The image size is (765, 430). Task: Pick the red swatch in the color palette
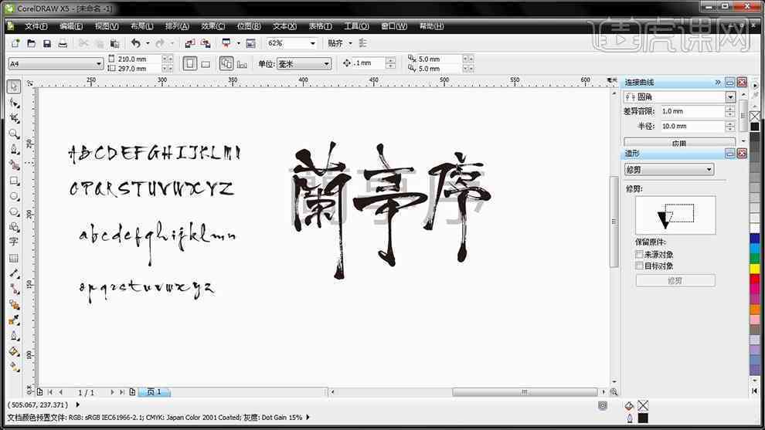point(755,279)
